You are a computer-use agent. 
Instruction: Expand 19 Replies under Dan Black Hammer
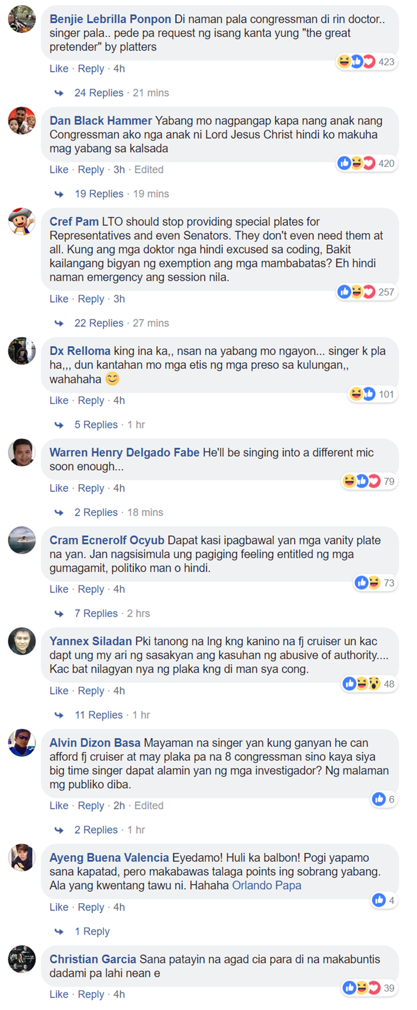(99, 194)
